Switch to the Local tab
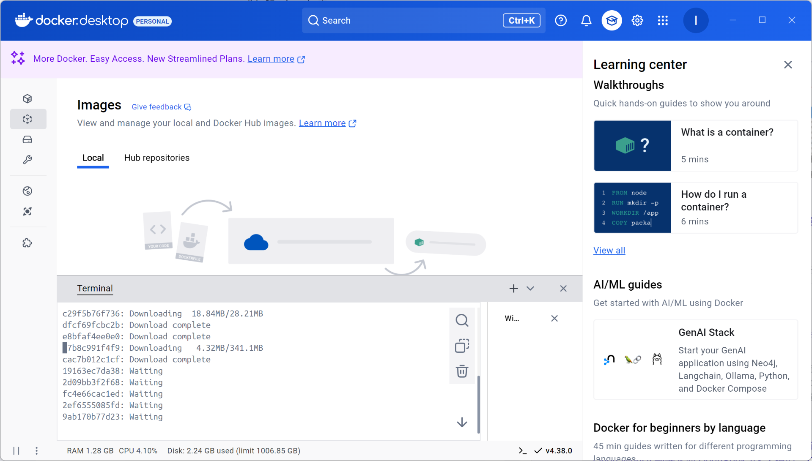812x461 pixels. pos(93,158)
